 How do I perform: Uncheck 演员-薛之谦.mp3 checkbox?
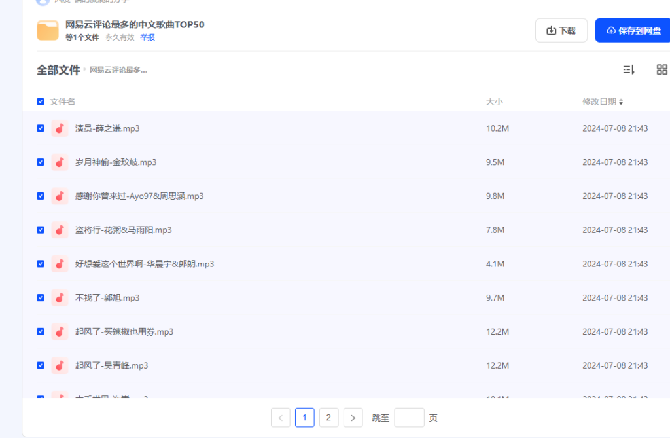[x=41, y=128]
